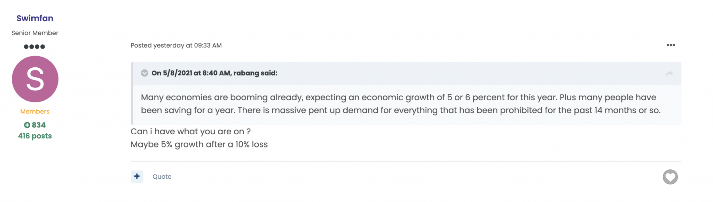Click the reply line "Can i have what you are on ?"

pyautogui.click(x=190, y=132)
